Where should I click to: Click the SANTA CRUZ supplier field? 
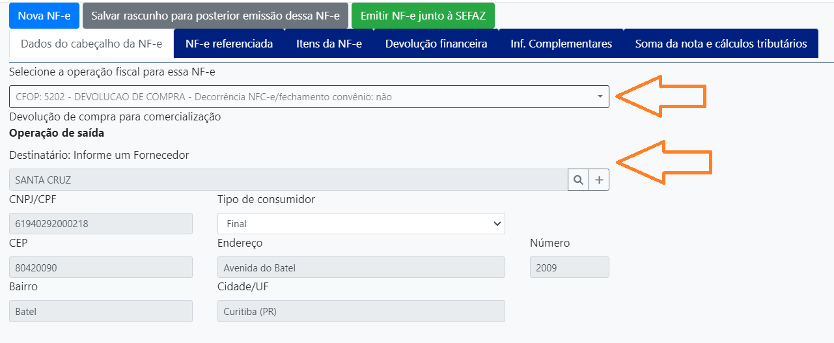[288, 180]
